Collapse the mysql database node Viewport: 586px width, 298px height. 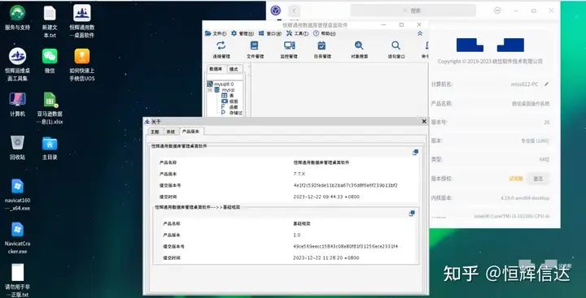click(x=210, y=90)
